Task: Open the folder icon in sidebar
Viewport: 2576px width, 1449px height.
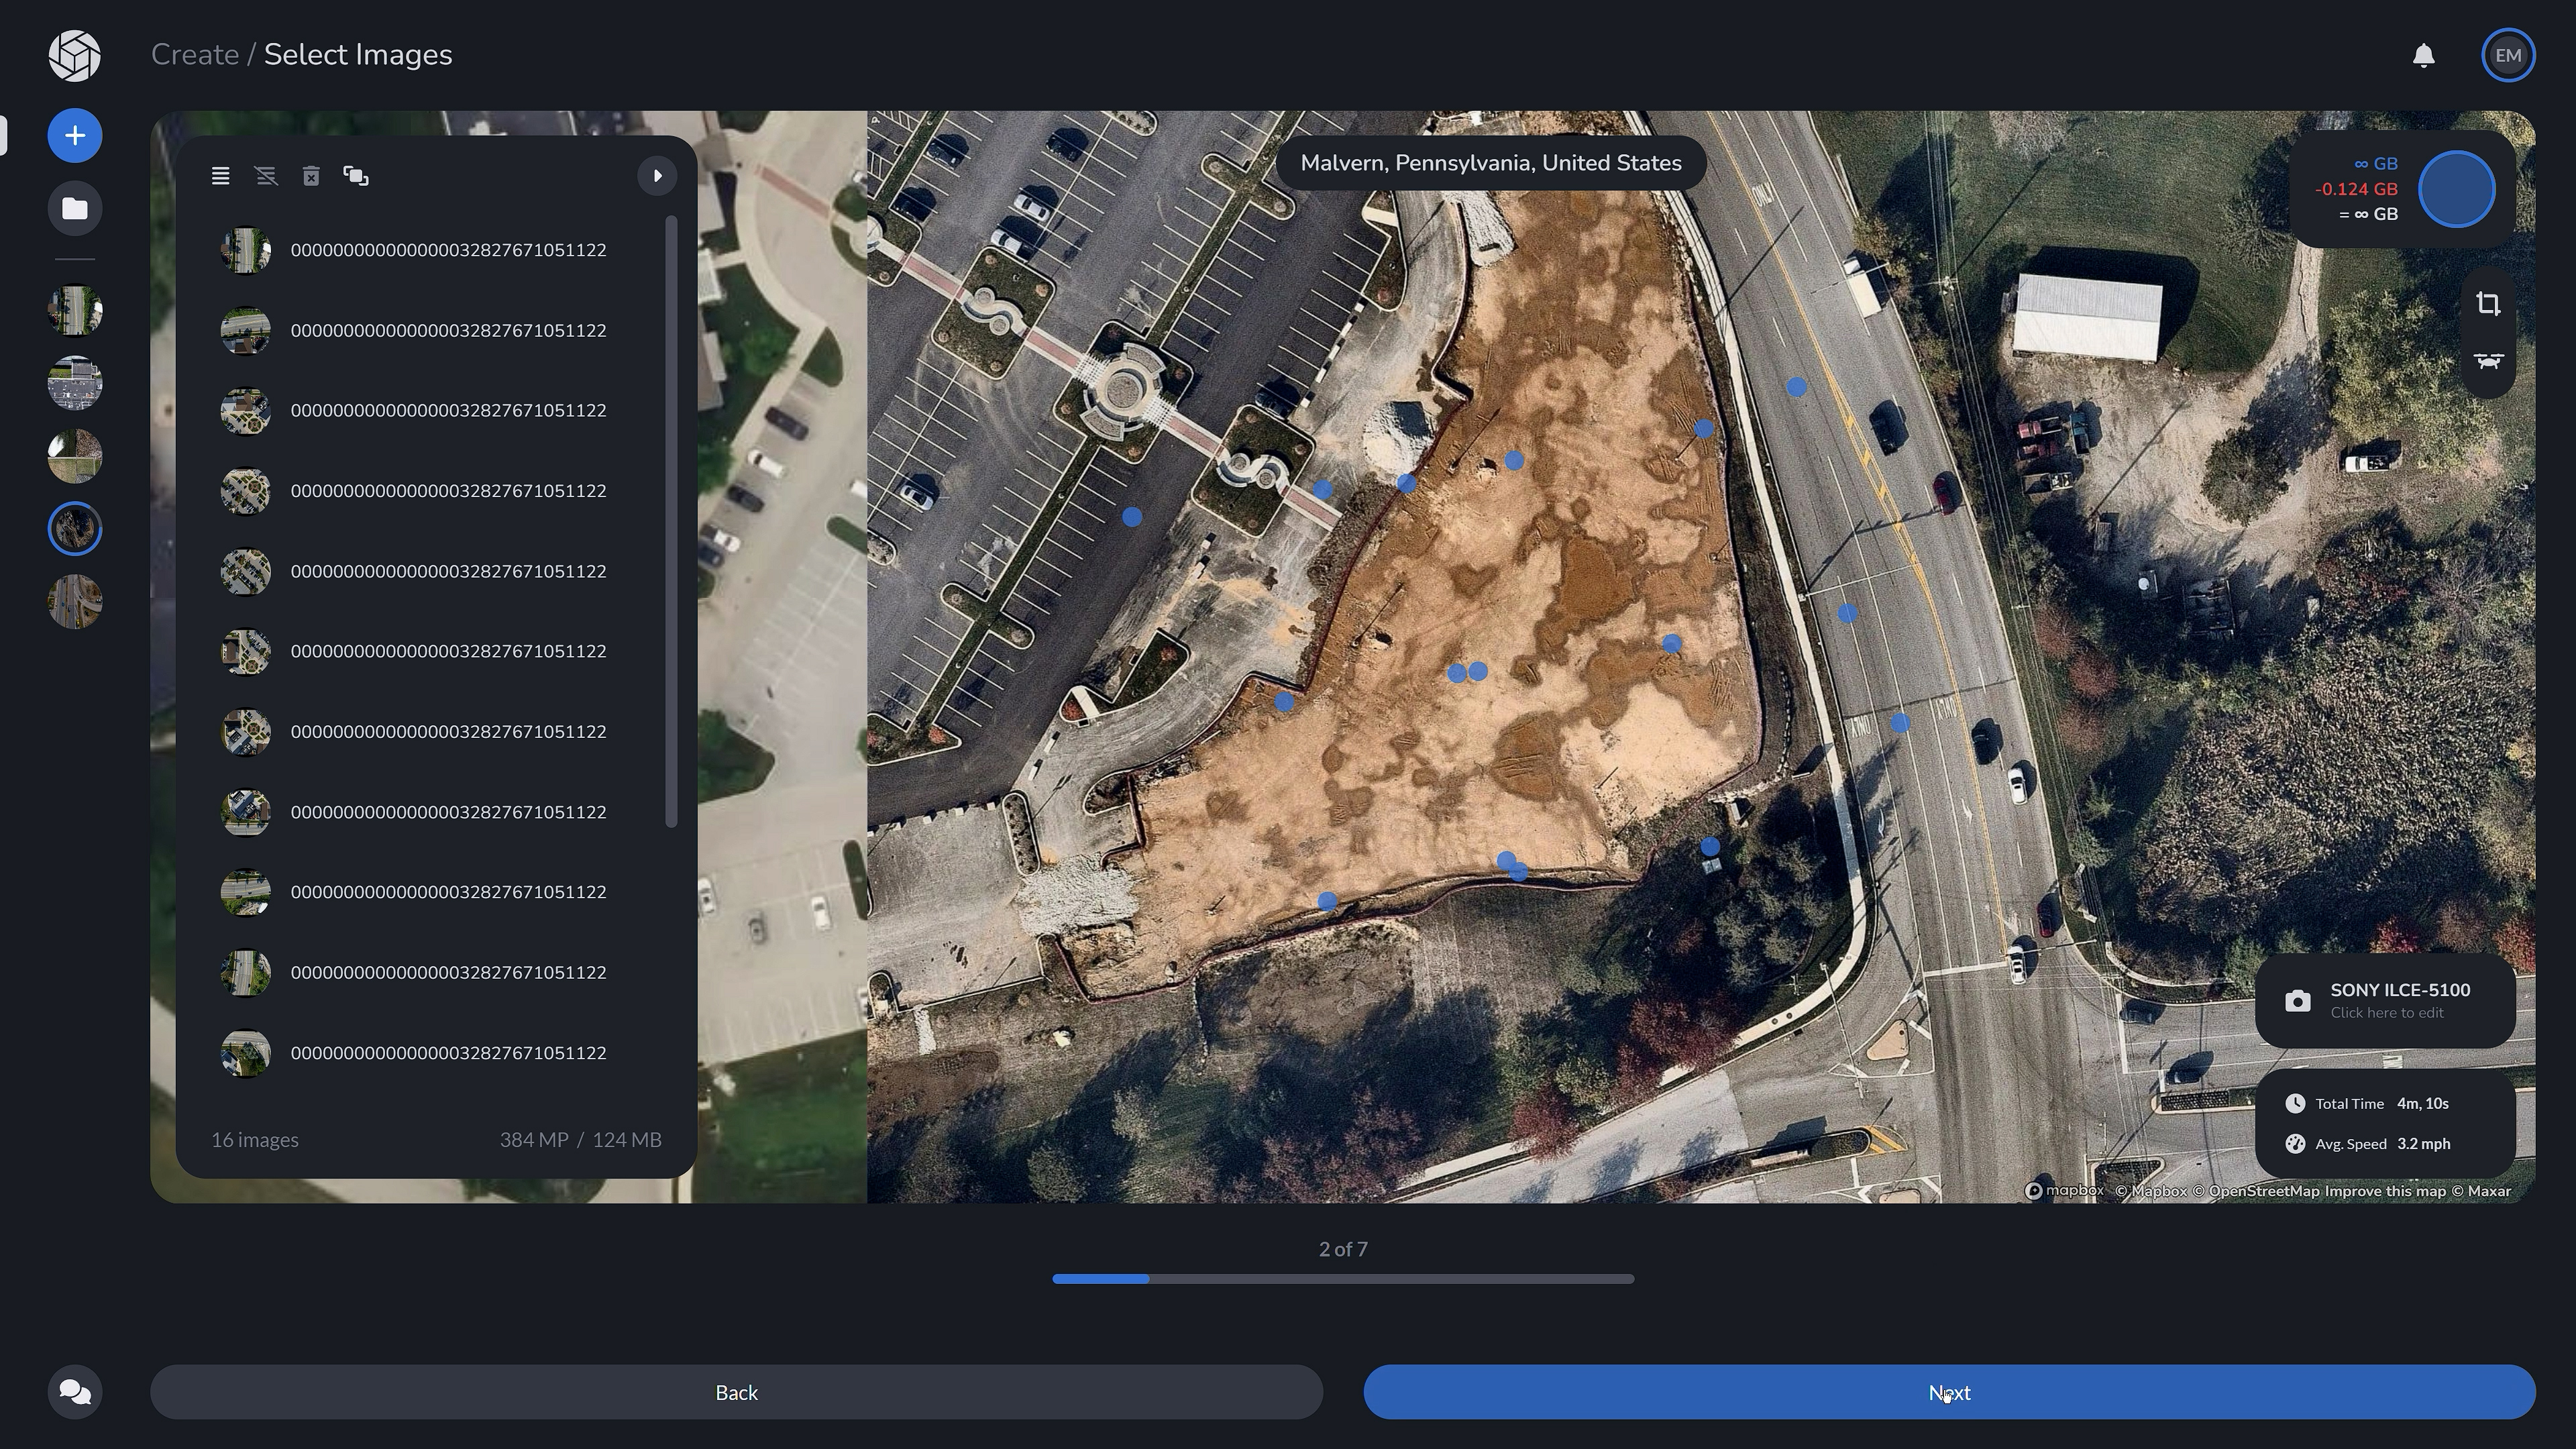Action: pos(75,209)
